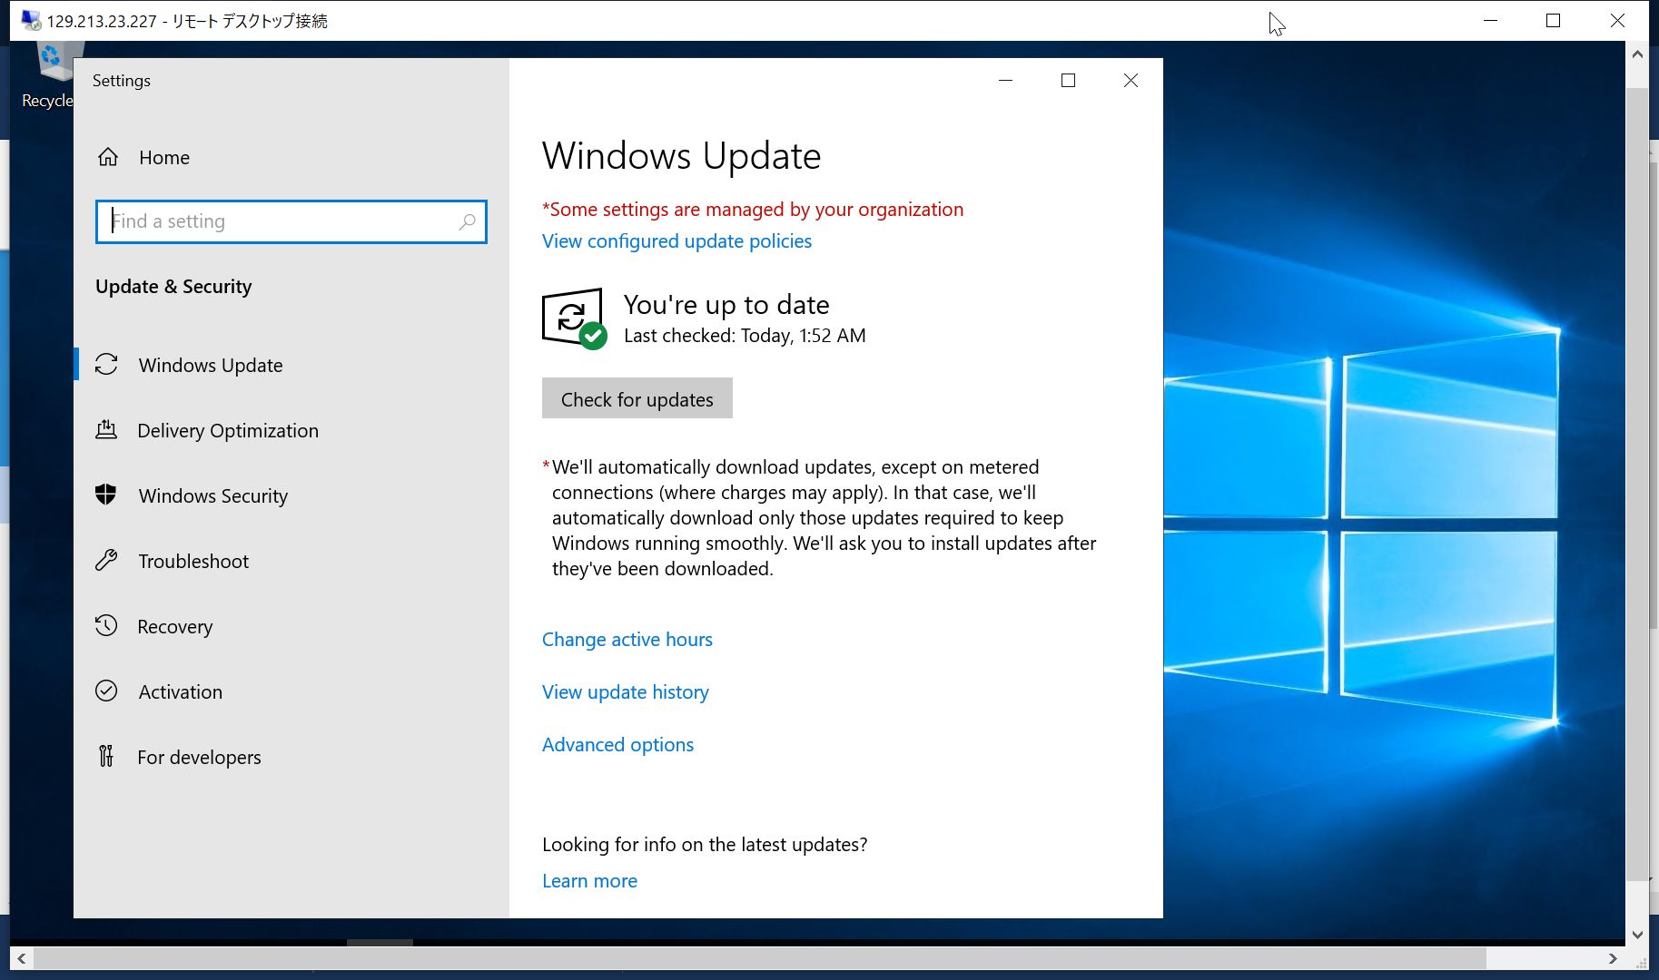Maximize the Settings window
Screen dimensions: 1659x980
(x=1068, y=81)
